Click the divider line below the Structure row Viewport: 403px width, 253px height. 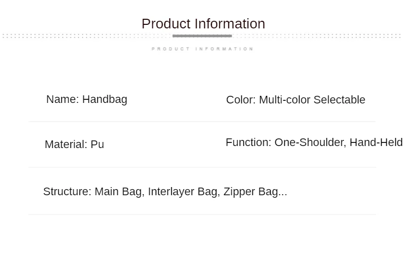(202, 214)
